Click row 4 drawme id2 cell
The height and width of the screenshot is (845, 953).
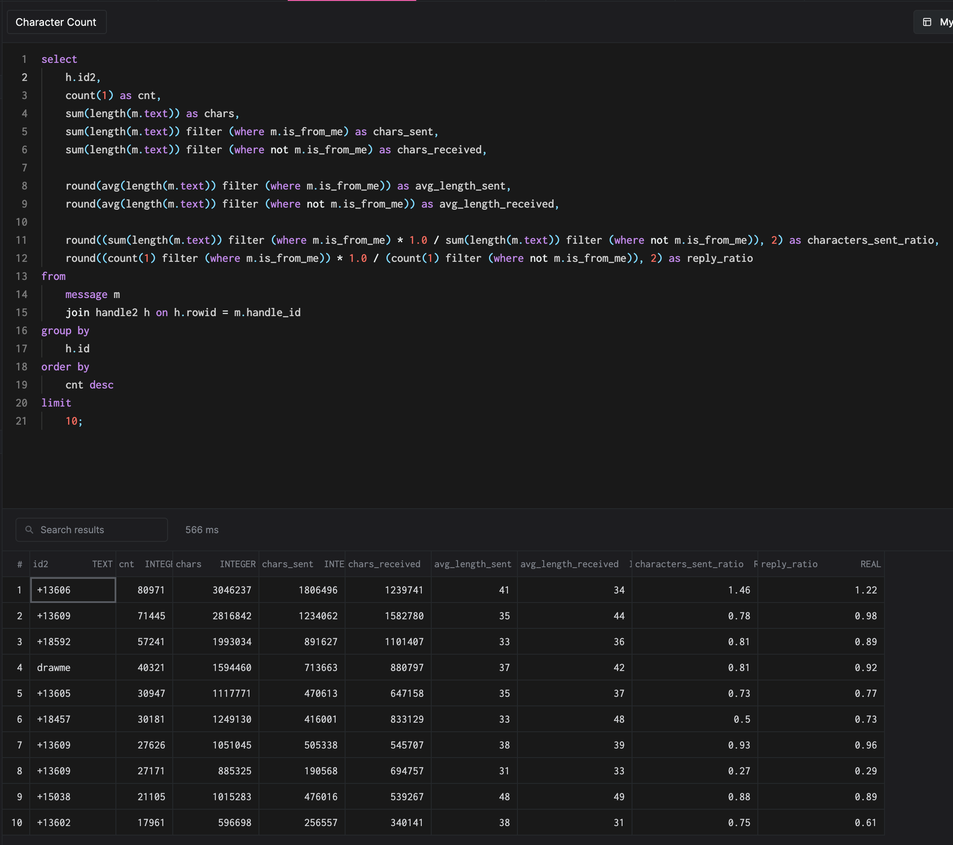click(72, 667)
